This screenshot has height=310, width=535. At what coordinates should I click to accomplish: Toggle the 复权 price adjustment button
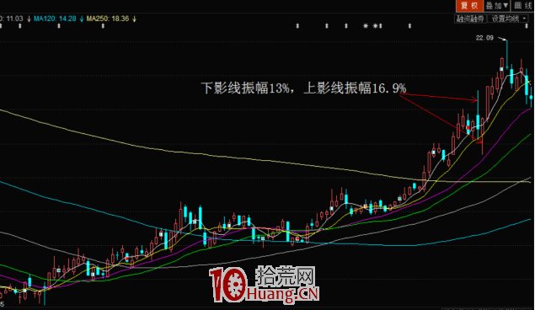point(469,5)
